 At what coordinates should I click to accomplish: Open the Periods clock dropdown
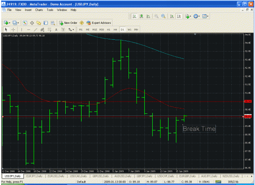[197, 16]
